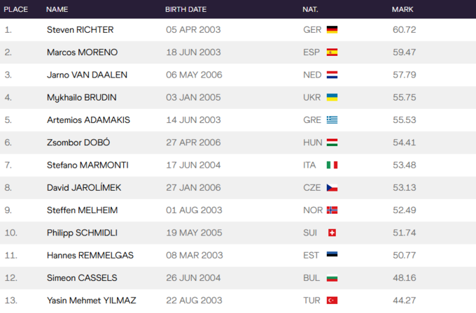
Task: Click the BIRTH DATE column header
Action: coord(185,9)
